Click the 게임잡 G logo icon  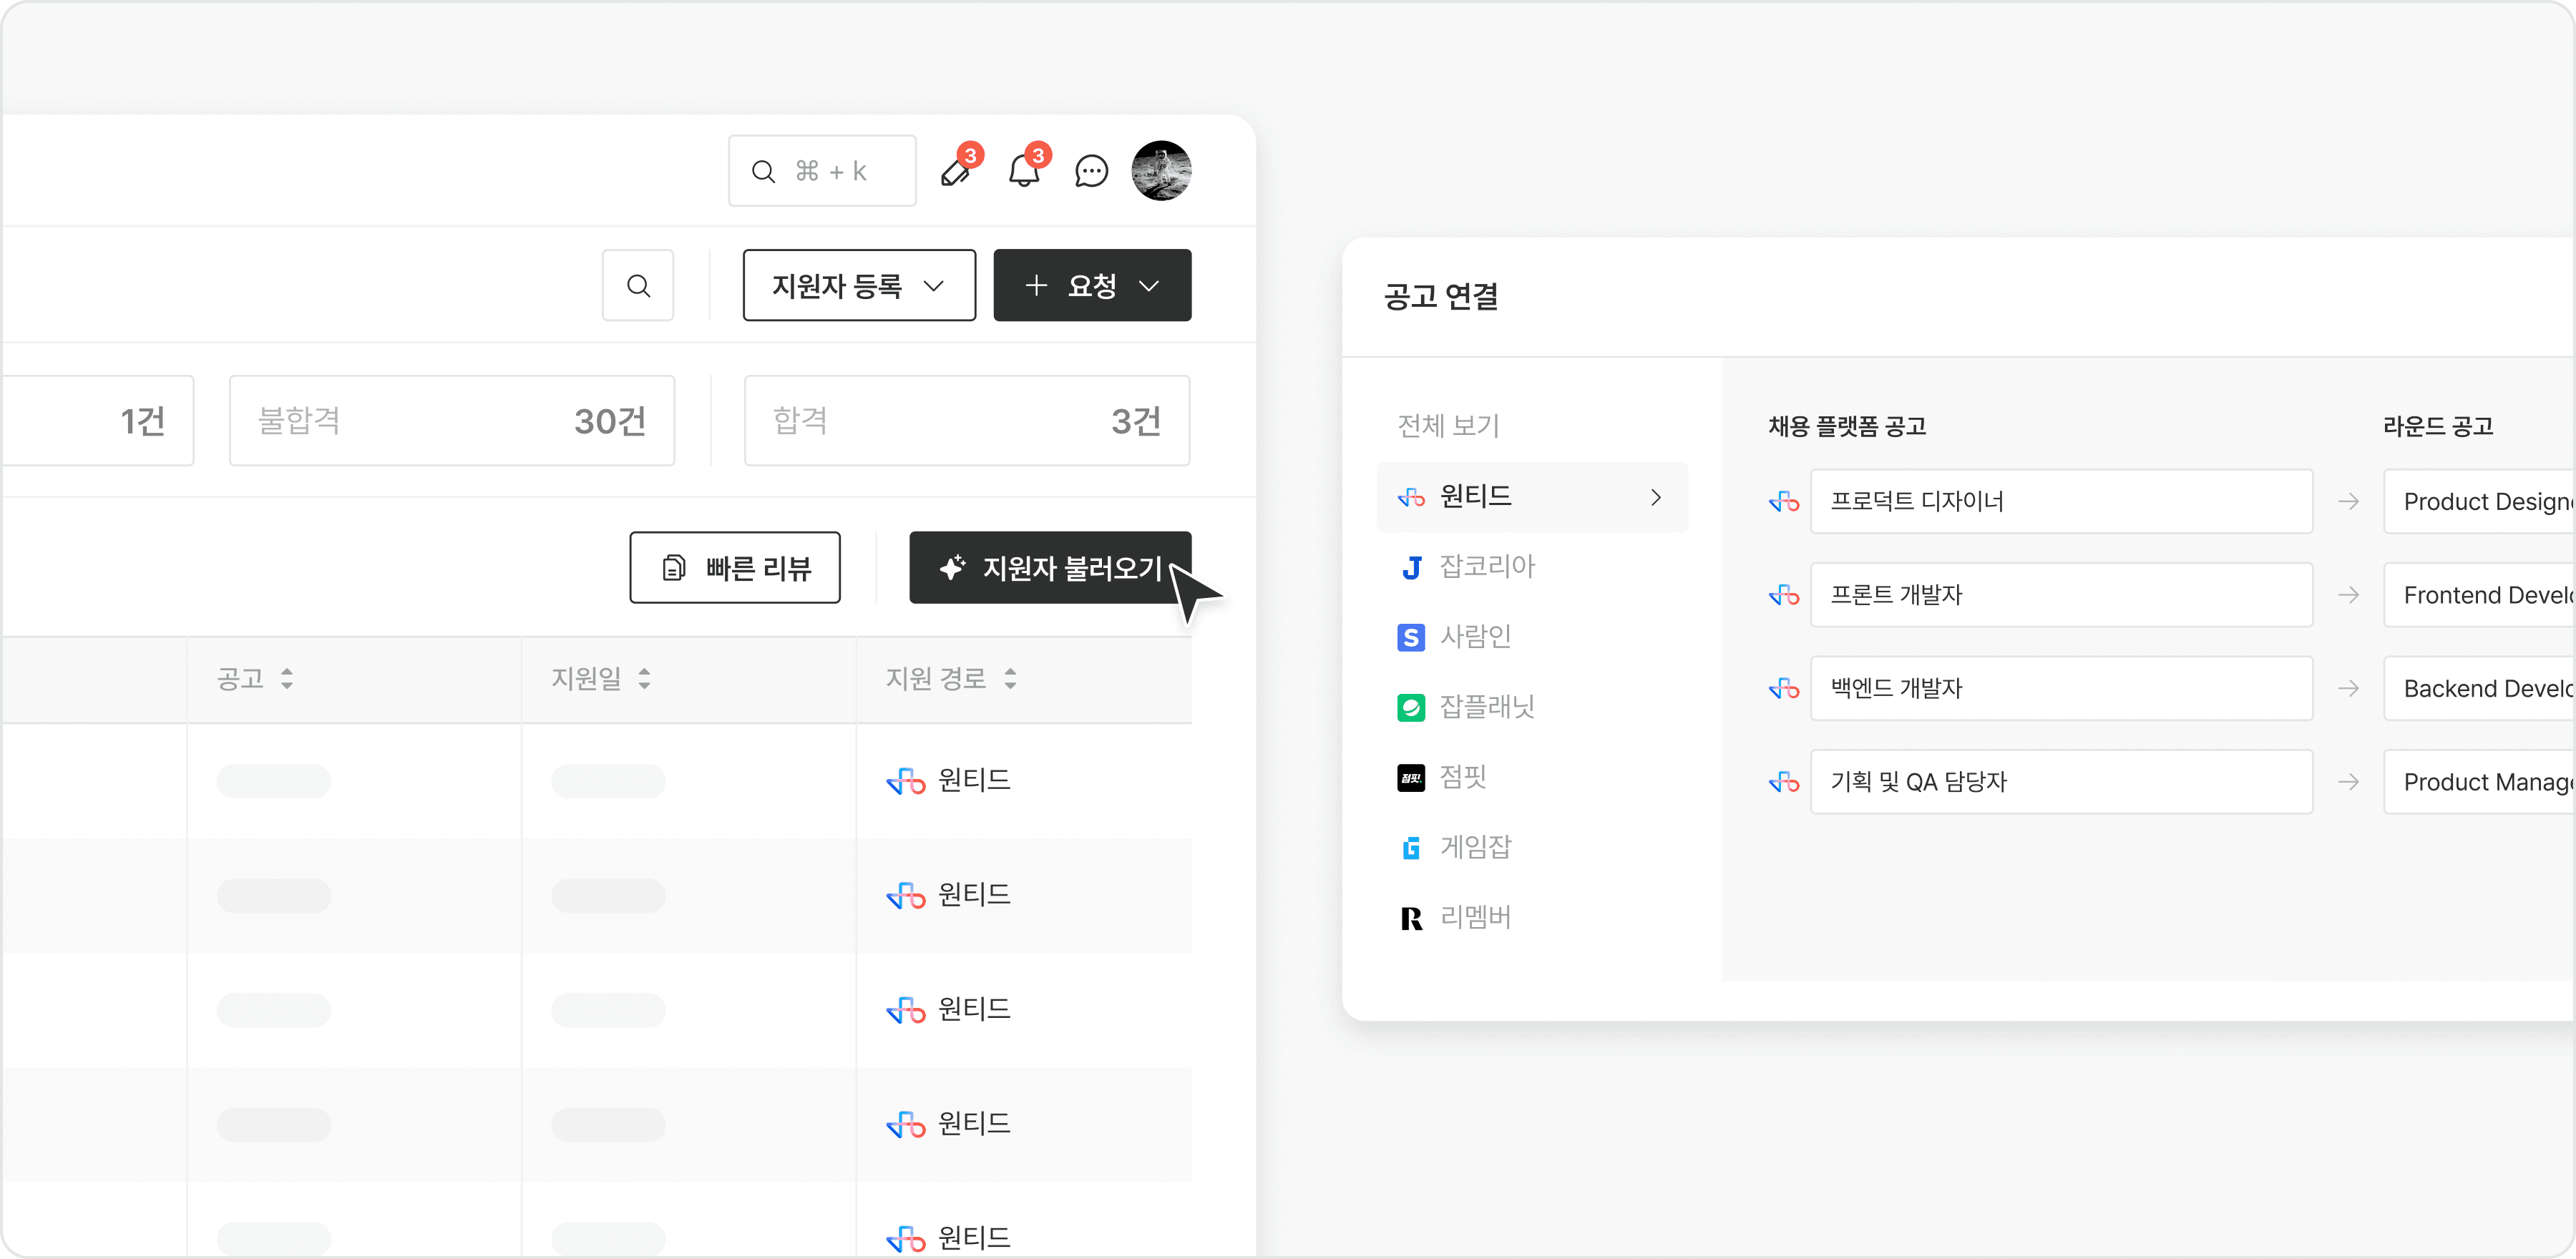tap(1411, 848)
